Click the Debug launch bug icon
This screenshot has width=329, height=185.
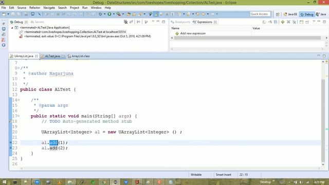click(100, 14)
